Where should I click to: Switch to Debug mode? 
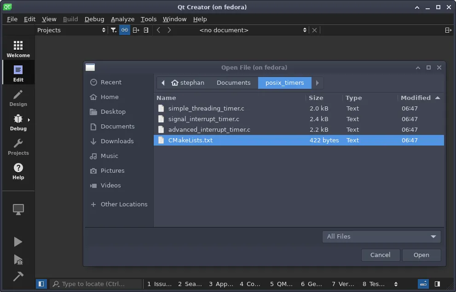pyautogui.click(x=18, y=122)
